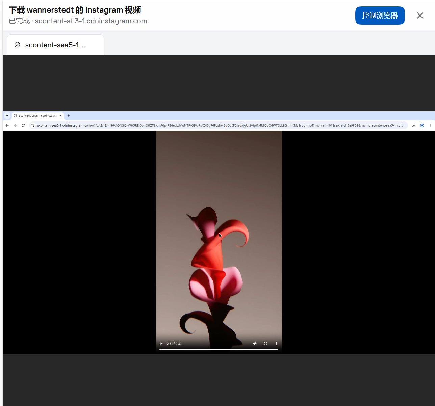Play the video with the play button
435x406 pixels.
(161, 344)
